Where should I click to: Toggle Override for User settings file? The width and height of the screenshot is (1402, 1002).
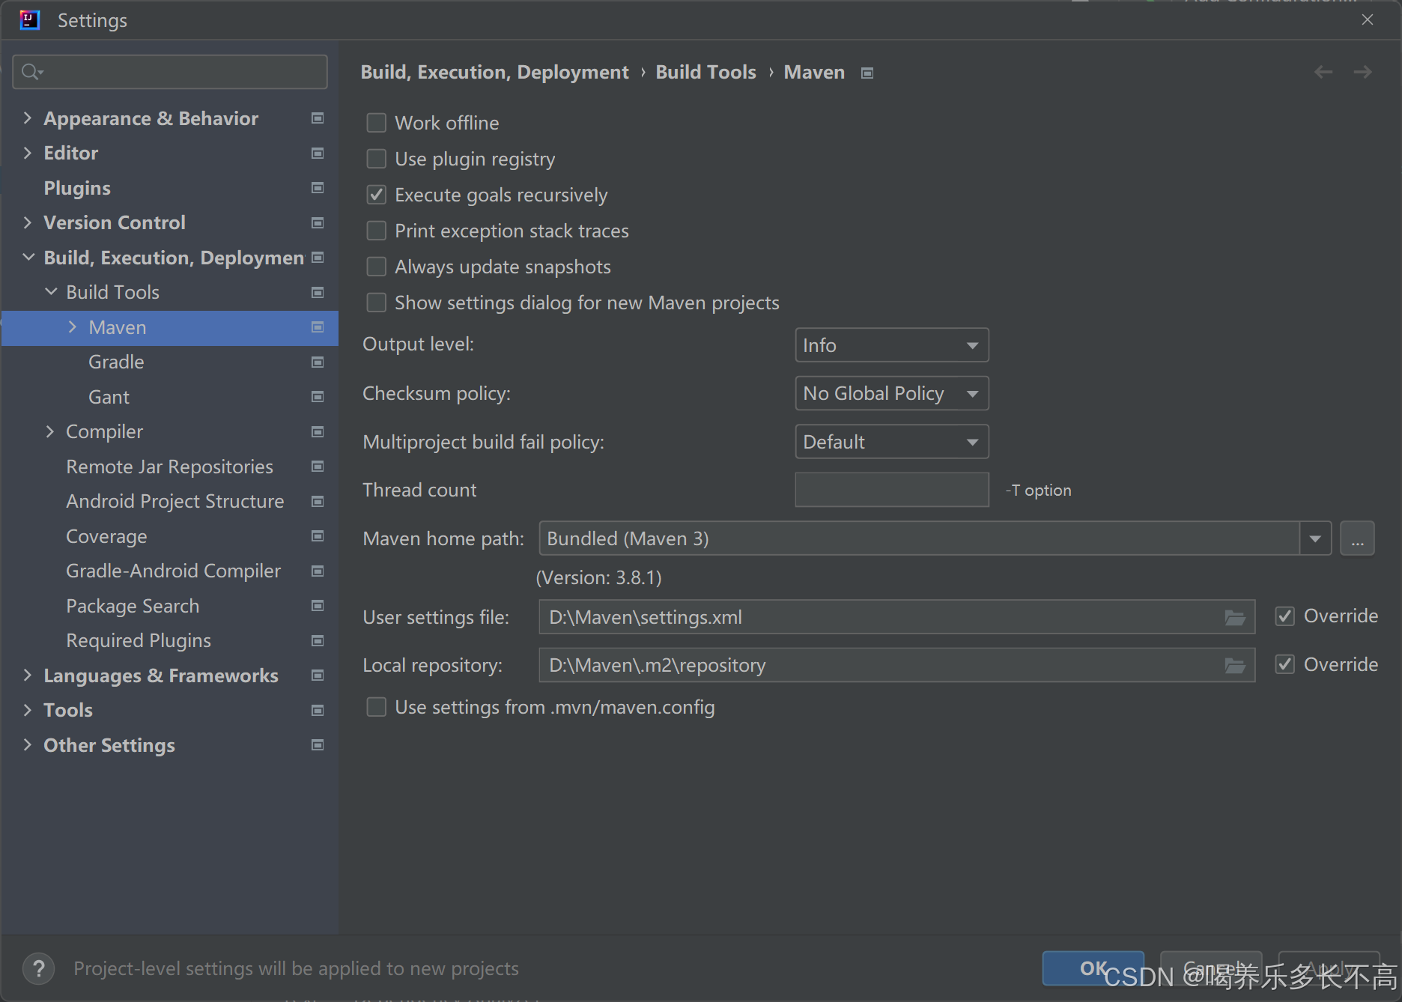(x=1285, y=616)
